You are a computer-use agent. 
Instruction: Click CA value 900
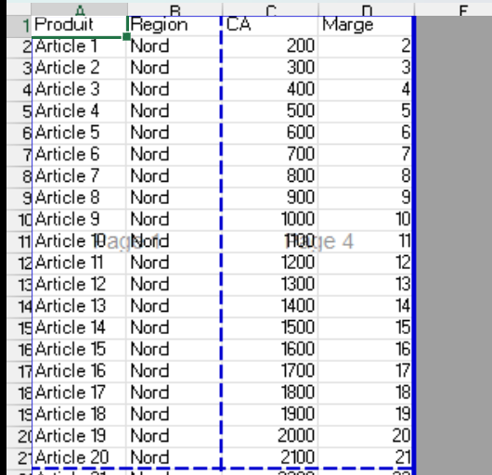click(x=270, y=199)
